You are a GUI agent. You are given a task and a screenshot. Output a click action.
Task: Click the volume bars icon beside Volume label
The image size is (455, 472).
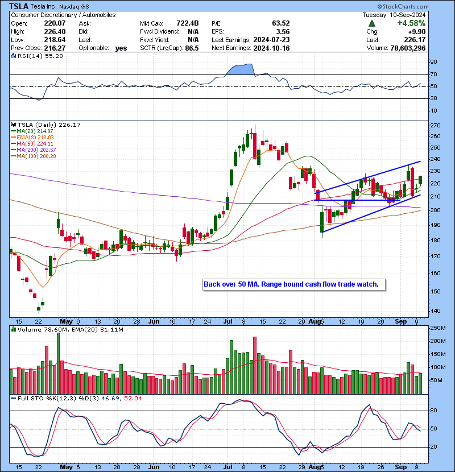click(x=13, y=329)
